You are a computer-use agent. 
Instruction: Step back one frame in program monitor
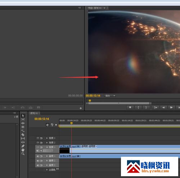tap(163, 108)
